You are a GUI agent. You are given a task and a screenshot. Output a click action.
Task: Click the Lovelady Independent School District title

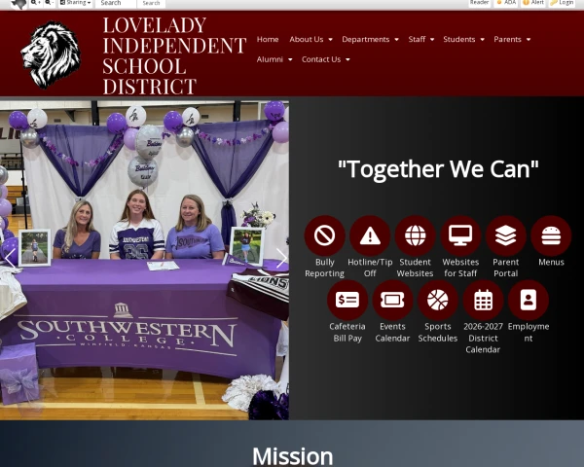174,55
